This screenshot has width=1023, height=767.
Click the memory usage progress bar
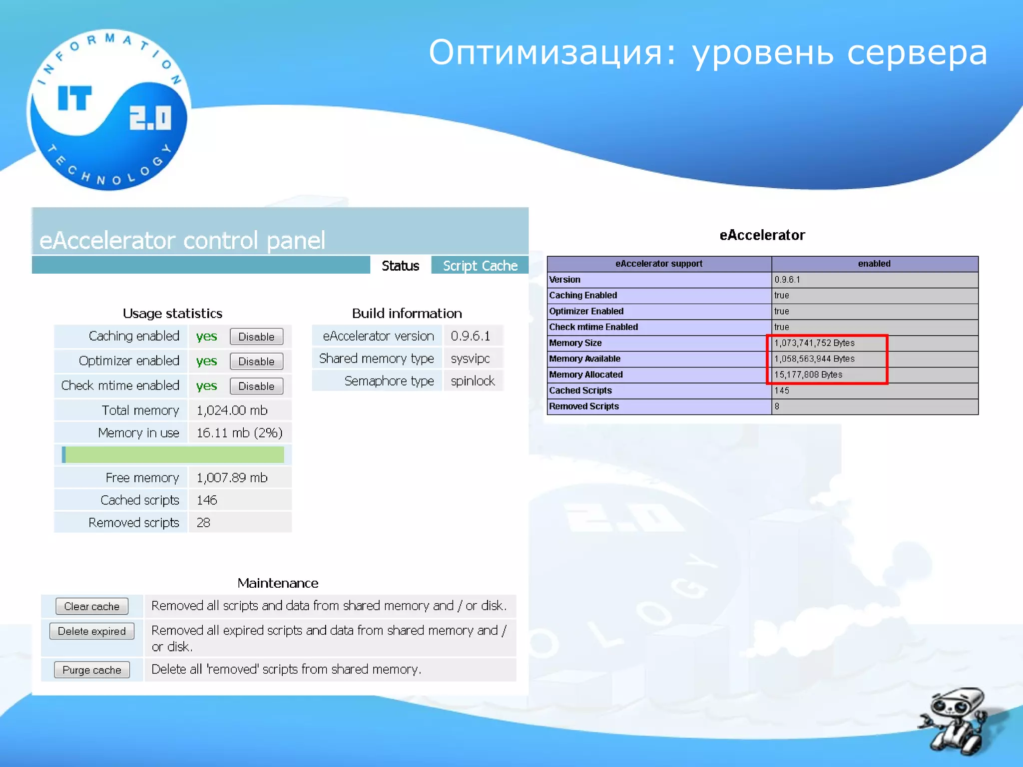point(173,455)
